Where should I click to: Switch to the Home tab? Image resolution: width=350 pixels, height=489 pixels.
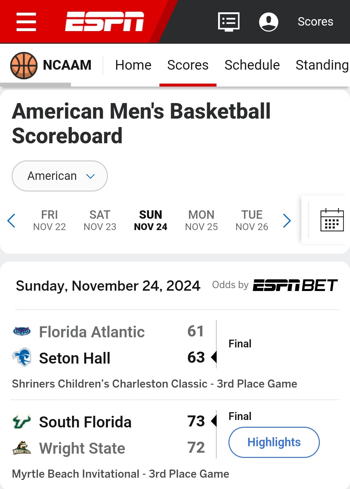click(x=133, y=65)
